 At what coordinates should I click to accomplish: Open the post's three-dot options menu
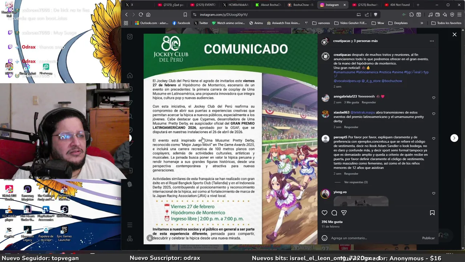point(432,41)
